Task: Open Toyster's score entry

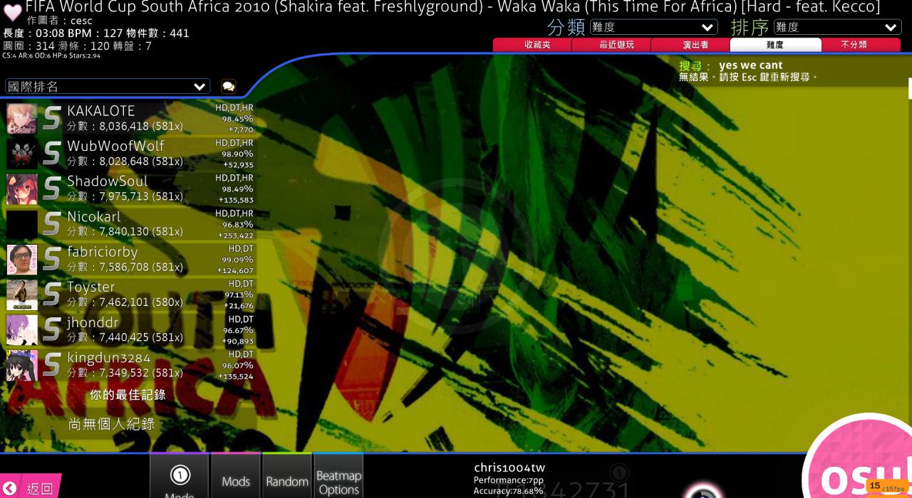Action: [x=130, y=295]
